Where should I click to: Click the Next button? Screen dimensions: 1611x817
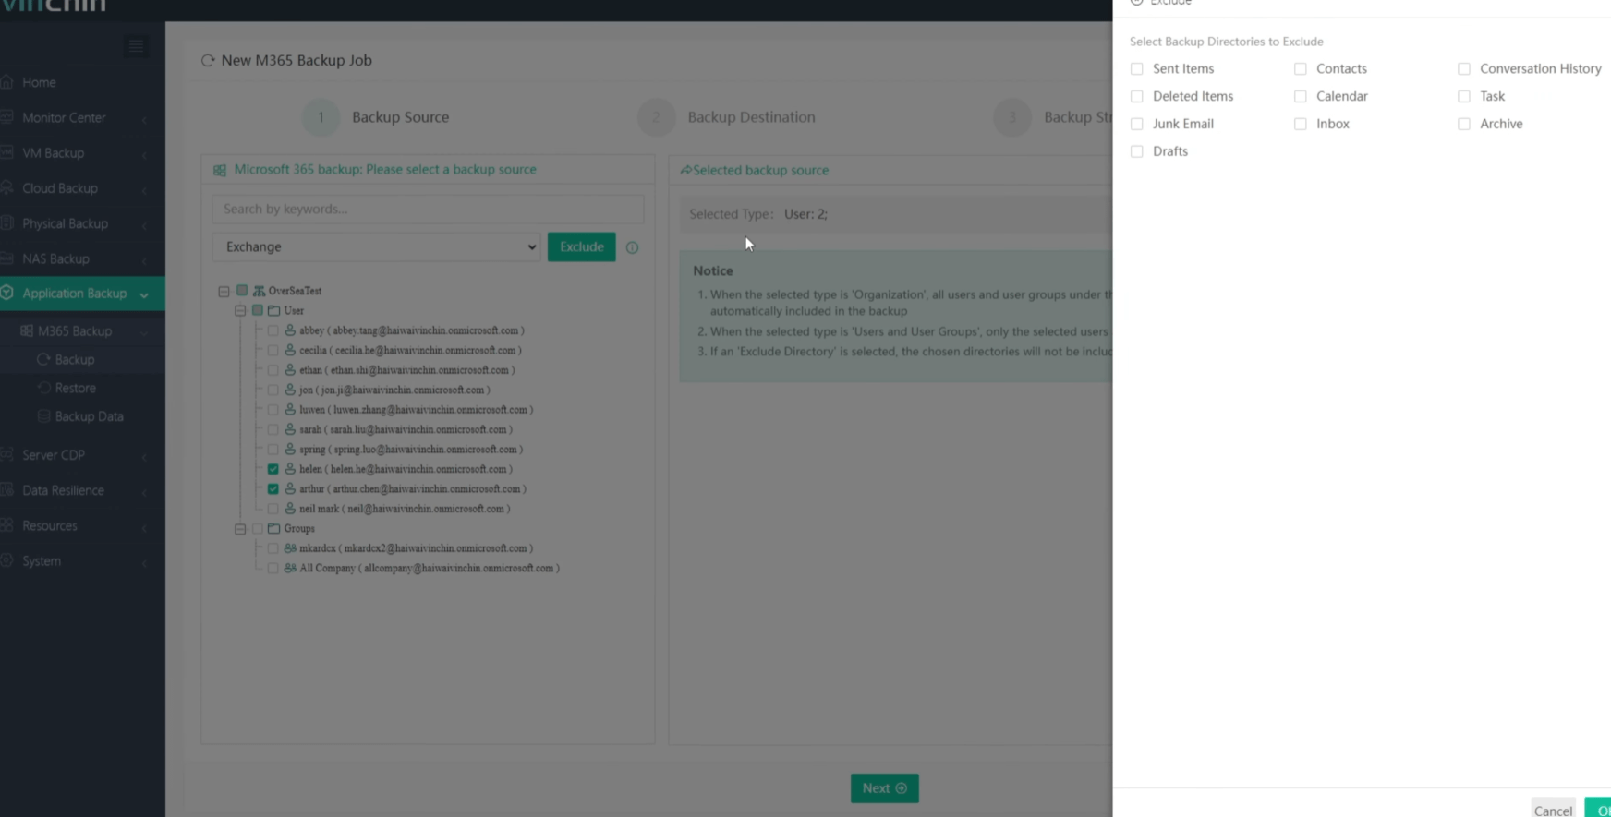[x=884, y=788]
